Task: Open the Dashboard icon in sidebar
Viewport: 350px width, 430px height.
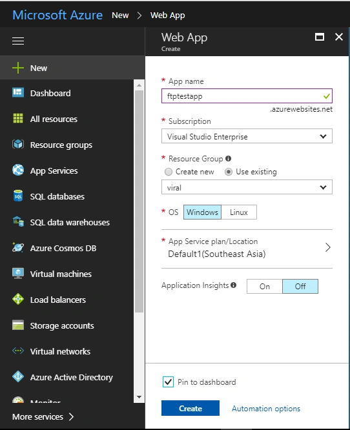Action: 18,93
